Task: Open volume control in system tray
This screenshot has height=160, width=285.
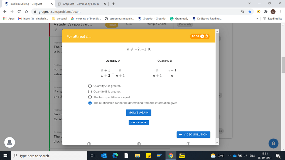Action: pyautogui.click(x=245, y=156)
